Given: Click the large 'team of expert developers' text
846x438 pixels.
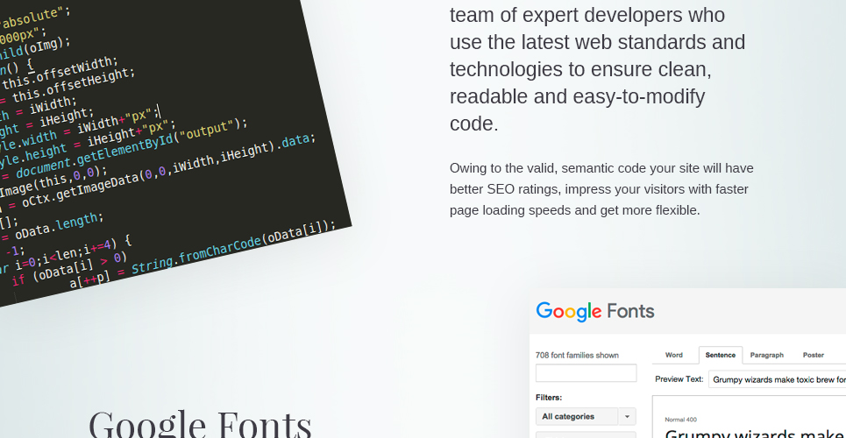Looking at the screenshot, I should point(597,69).
